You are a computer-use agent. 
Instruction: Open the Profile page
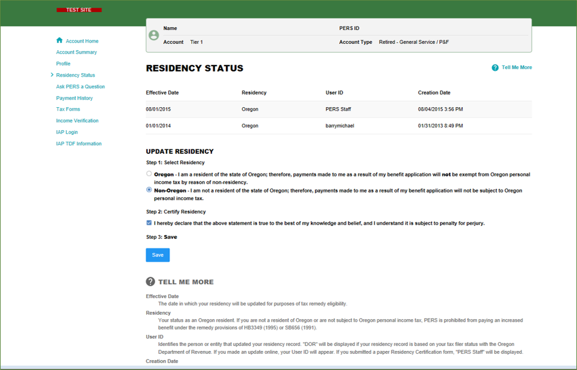tap(63, 64)
